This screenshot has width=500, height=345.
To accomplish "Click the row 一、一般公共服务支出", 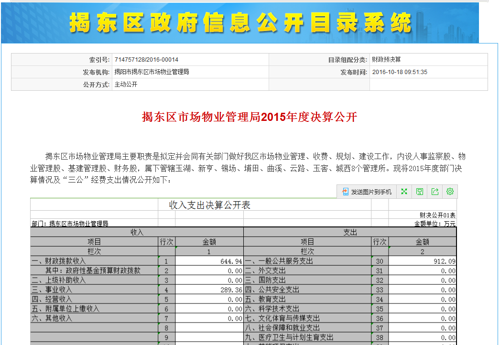I will [x=279, y=261].
